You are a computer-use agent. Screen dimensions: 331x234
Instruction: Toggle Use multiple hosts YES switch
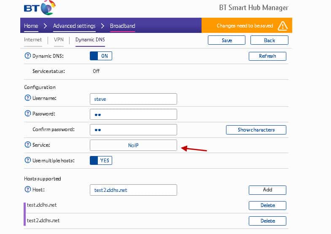point(101,160)
